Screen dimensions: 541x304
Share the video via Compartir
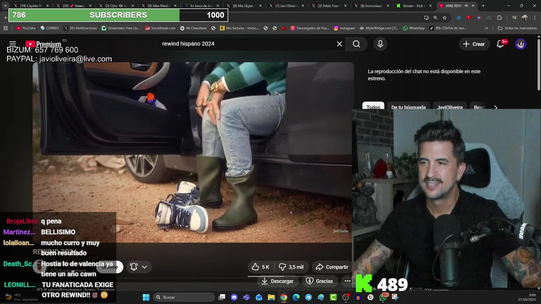pyautogui.click(x=332, y=267)
